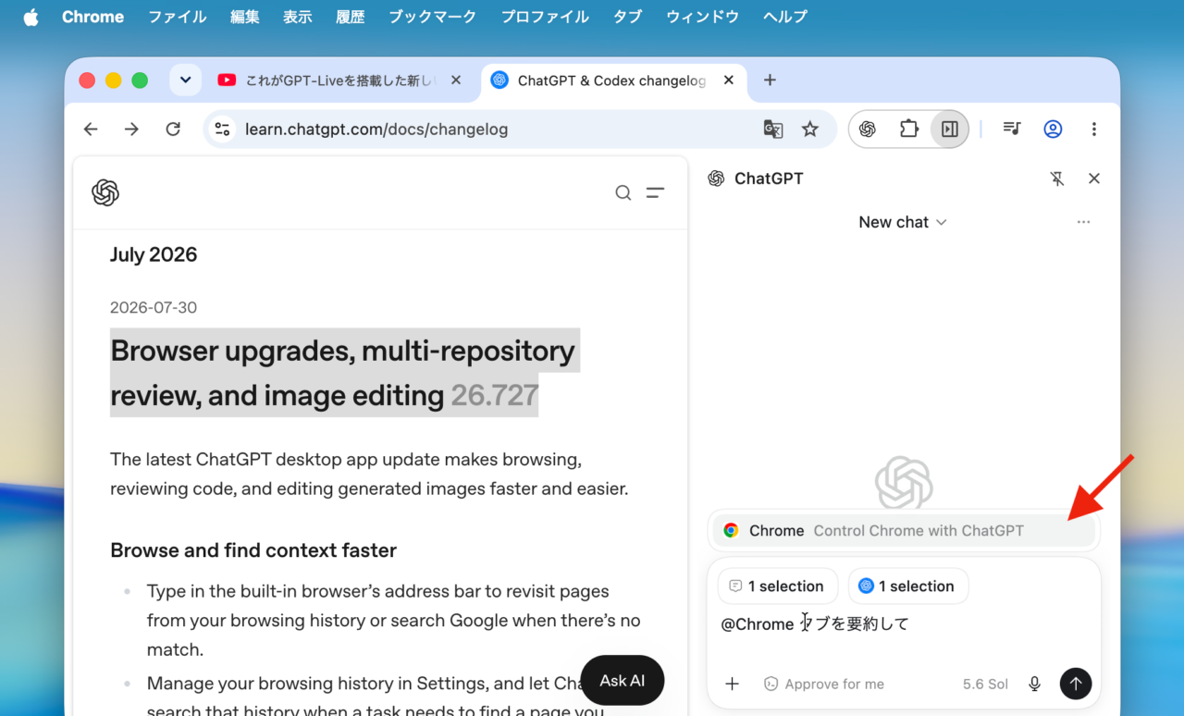Click the chat message input field
Viewport: 1184px width, 716px height.
point(903,624)
